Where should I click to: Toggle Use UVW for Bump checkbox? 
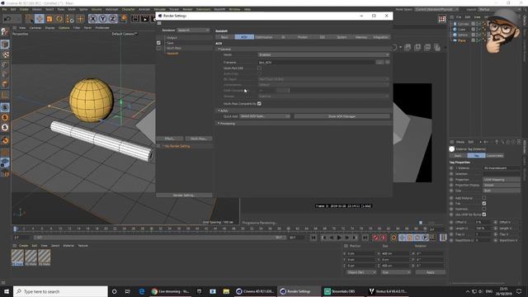484,214
